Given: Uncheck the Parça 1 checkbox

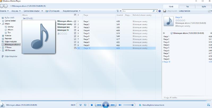Looking at the screenshot, I should (75, 21).
